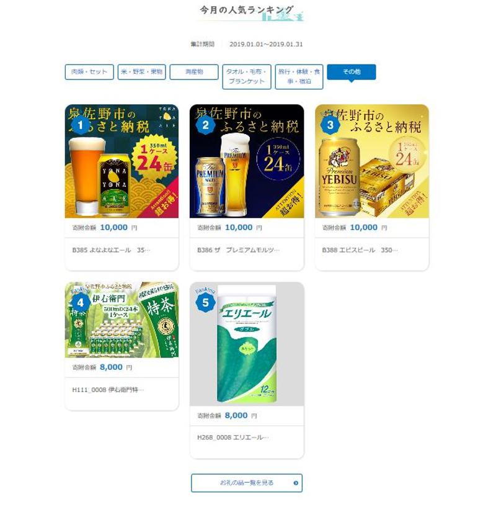Click arrow icon on お礼の品一覧 button
This screenshot has height=512, width=496.
(x=296, y=483)
